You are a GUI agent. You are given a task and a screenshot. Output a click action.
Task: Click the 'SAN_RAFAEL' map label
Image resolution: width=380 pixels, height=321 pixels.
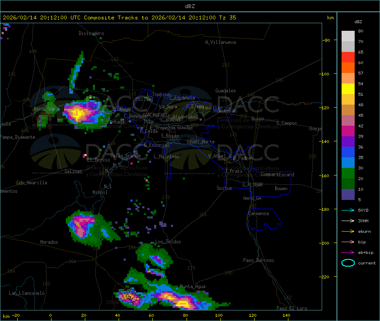pos(155,115)
